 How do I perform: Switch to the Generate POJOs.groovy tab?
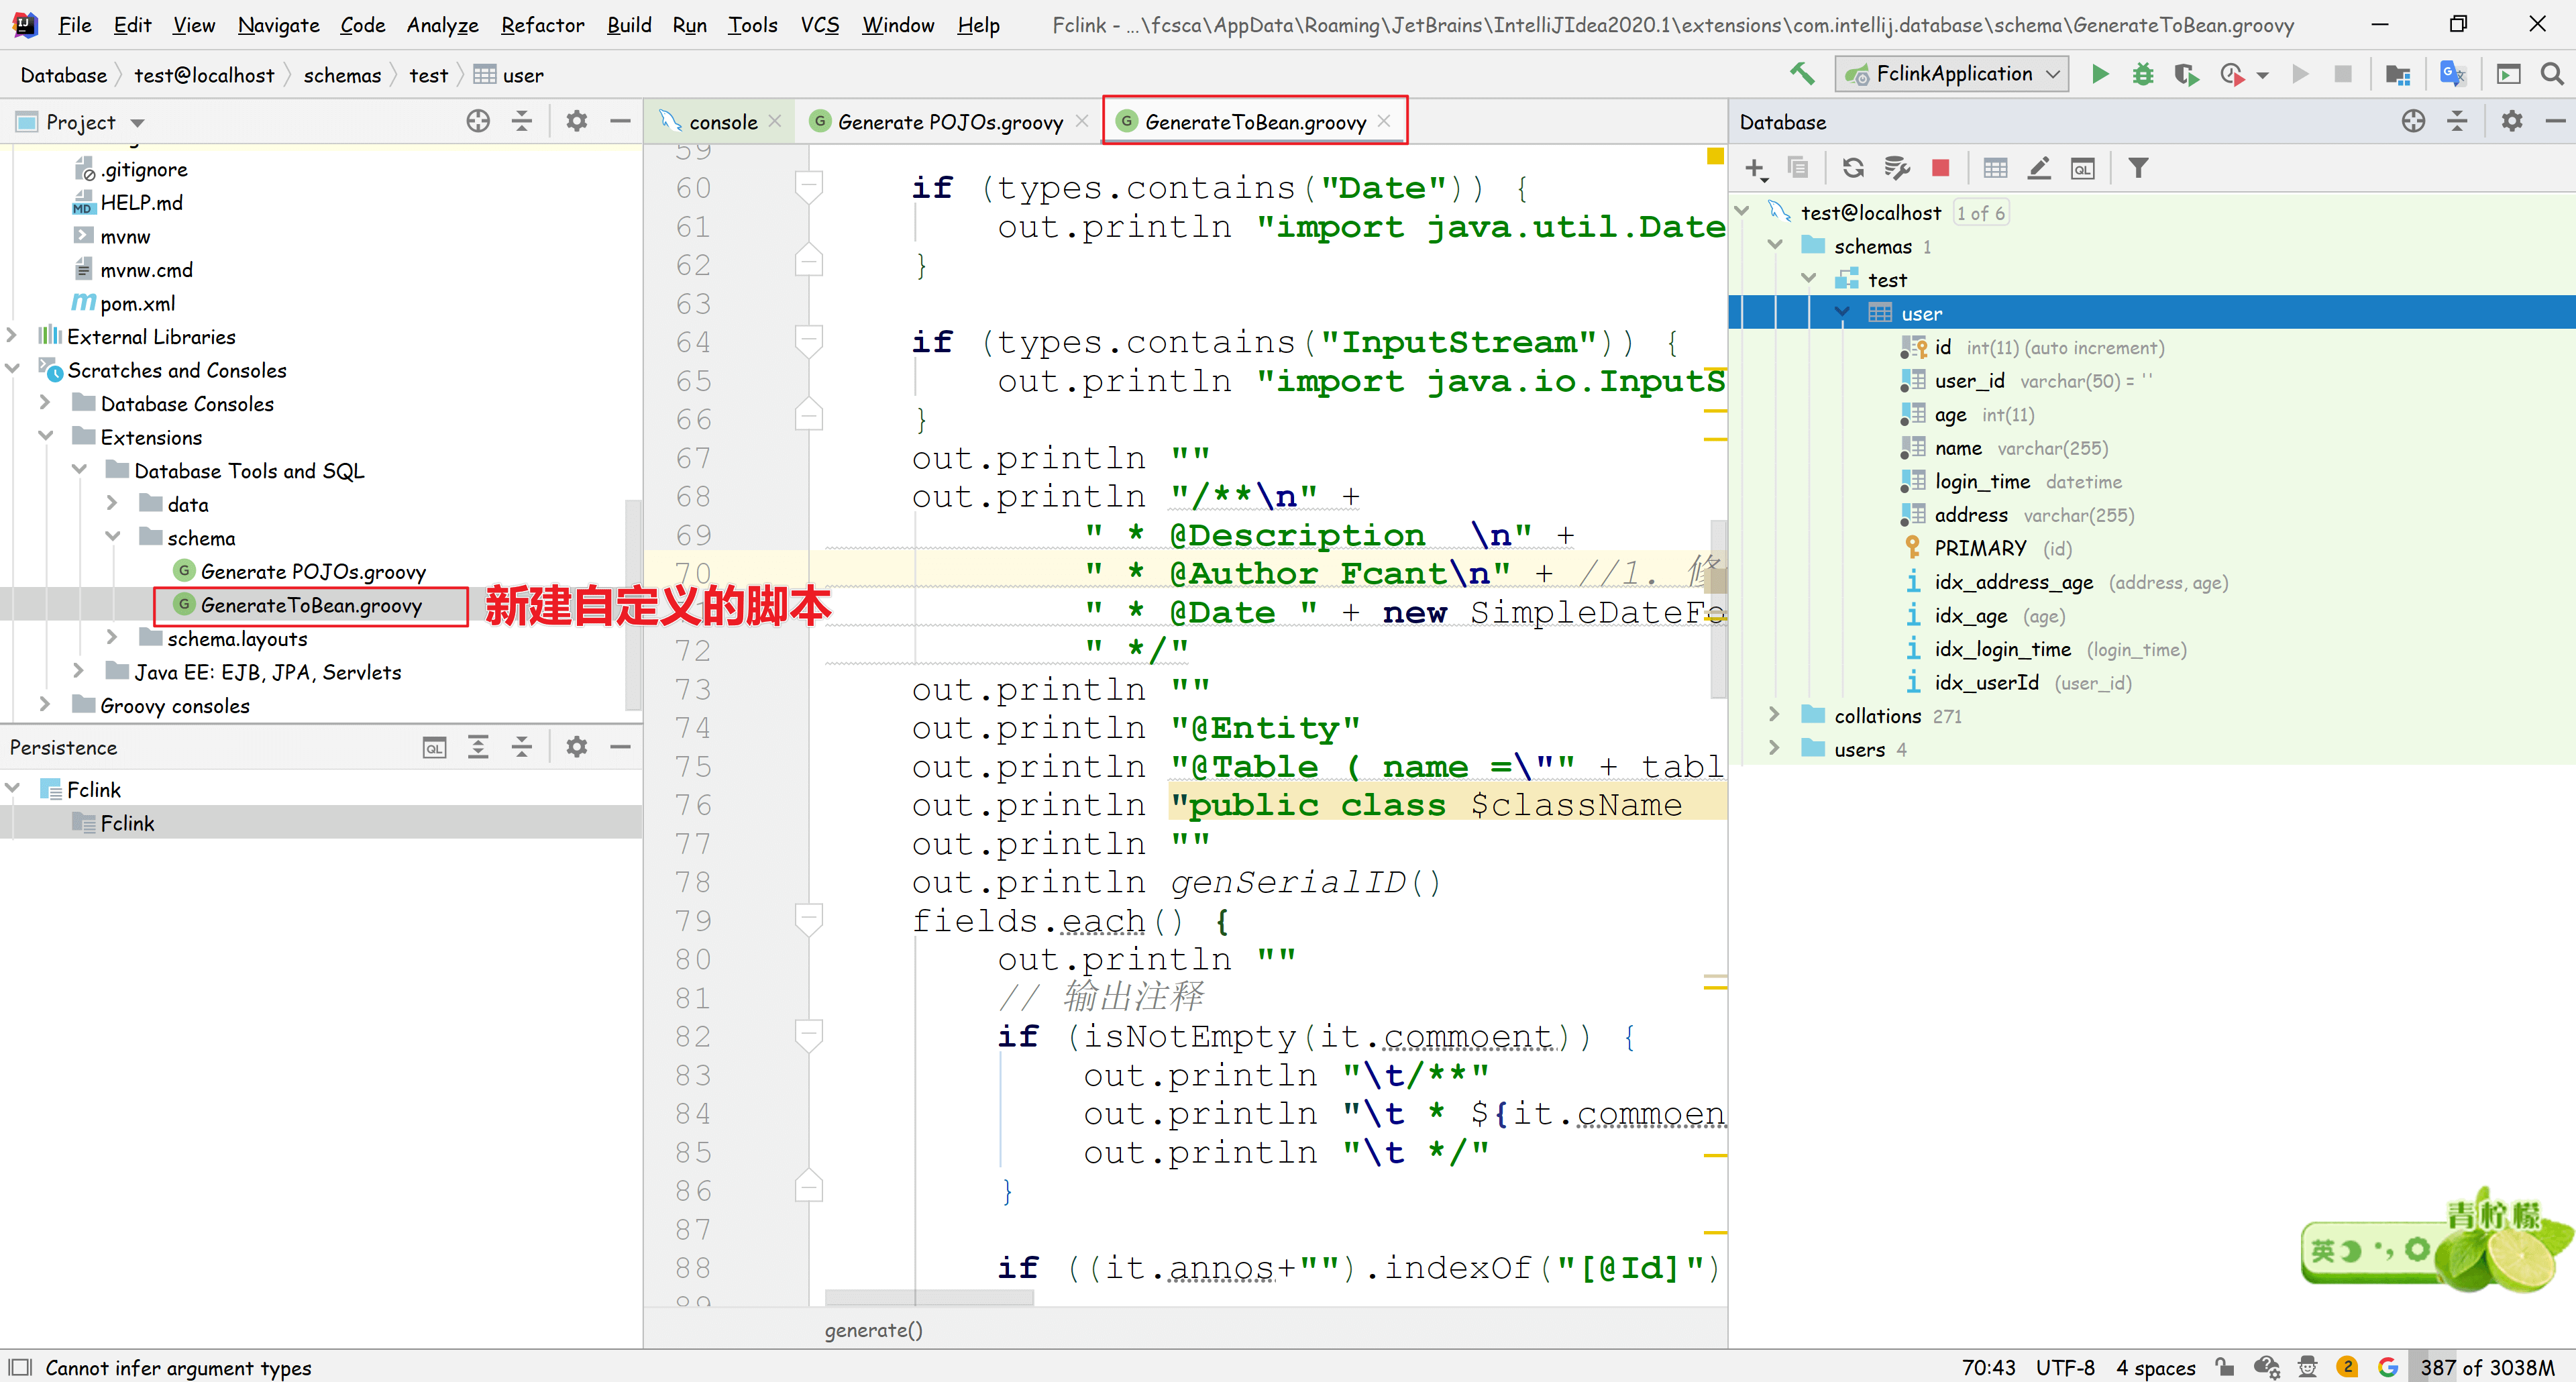coord(948,122)
